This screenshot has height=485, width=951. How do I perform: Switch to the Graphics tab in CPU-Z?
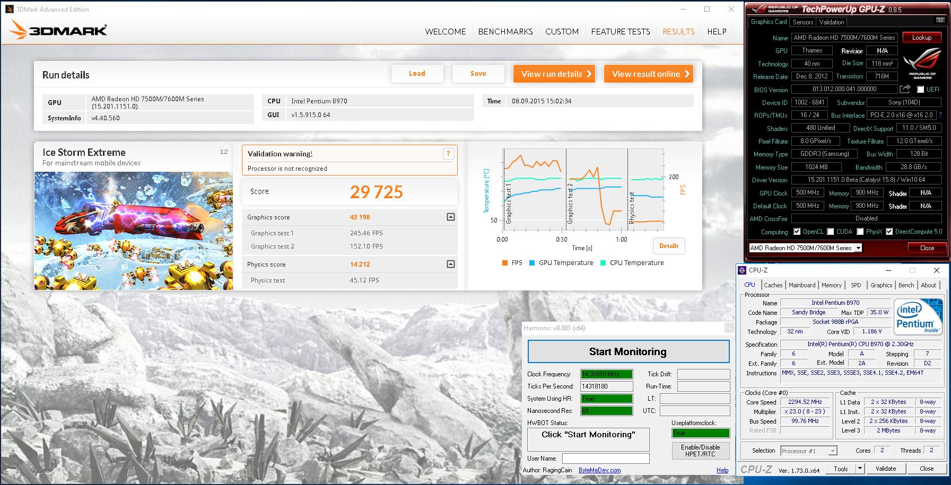881,285
